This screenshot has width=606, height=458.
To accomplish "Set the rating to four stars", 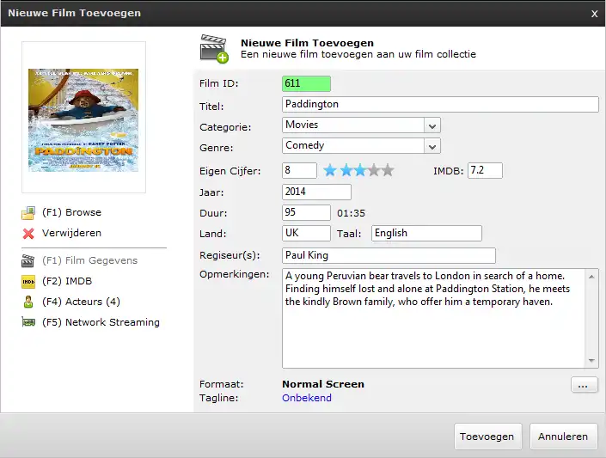I will pyautogui.click(x=374, y=170).
